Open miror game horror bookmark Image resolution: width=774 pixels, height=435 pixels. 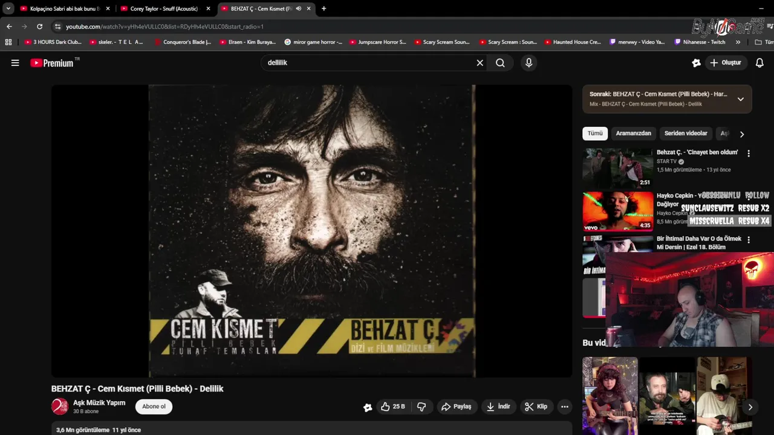tap(313, 42)
